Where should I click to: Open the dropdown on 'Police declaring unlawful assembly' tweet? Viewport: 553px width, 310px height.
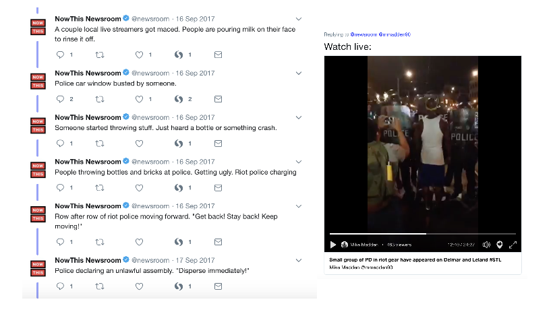point(299,260)
